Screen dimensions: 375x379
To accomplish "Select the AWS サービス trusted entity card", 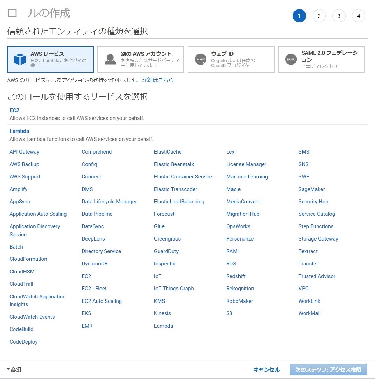I will pyautogui.click(x=50, y=59).
